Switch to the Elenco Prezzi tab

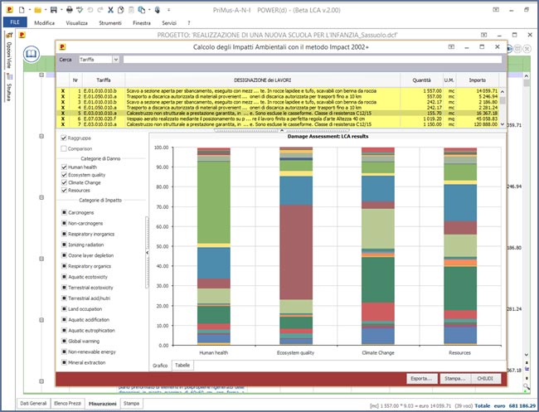tap(68, 404)
